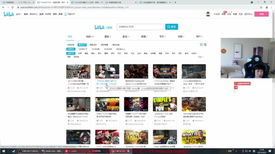Open 会员购 in the top navigation

click(48, 14)
